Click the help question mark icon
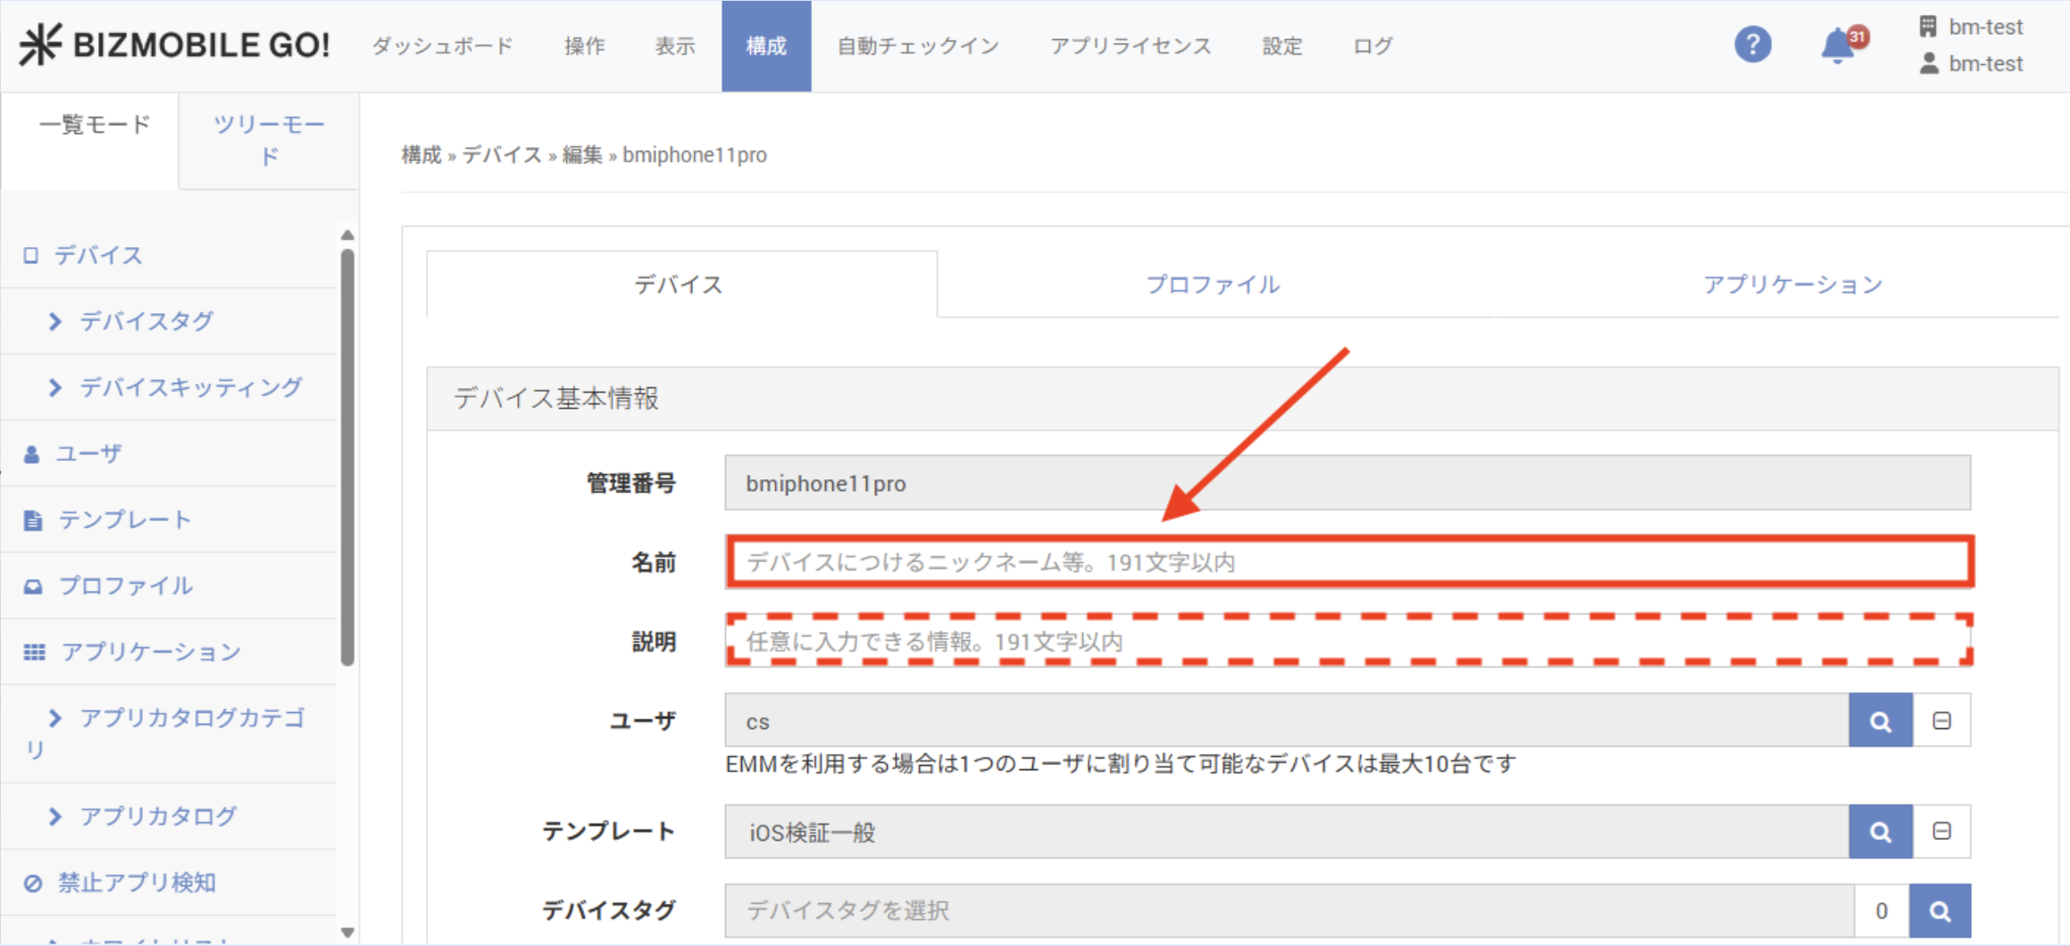Image resolution: width=2070 pixels, height=946 pixels. coord(1752,45)
